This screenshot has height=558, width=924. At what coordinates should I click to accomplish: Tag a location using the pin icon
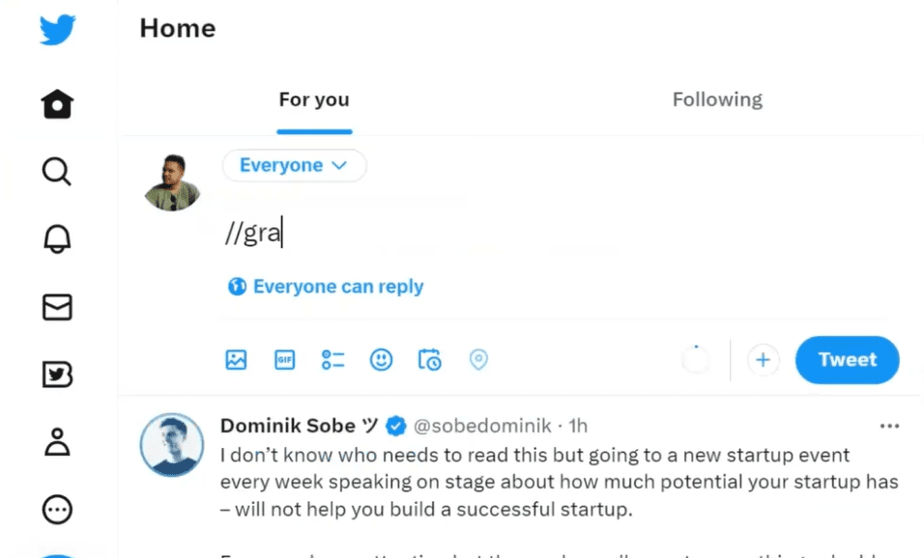point(478,359)
